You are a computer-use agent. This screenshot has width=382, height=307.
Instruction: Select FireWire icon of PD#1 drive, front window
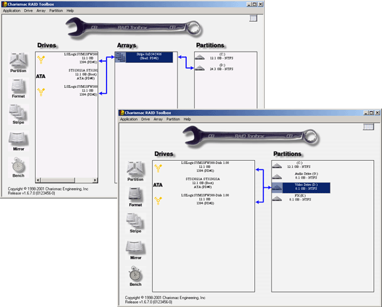(x=158, y=168)
